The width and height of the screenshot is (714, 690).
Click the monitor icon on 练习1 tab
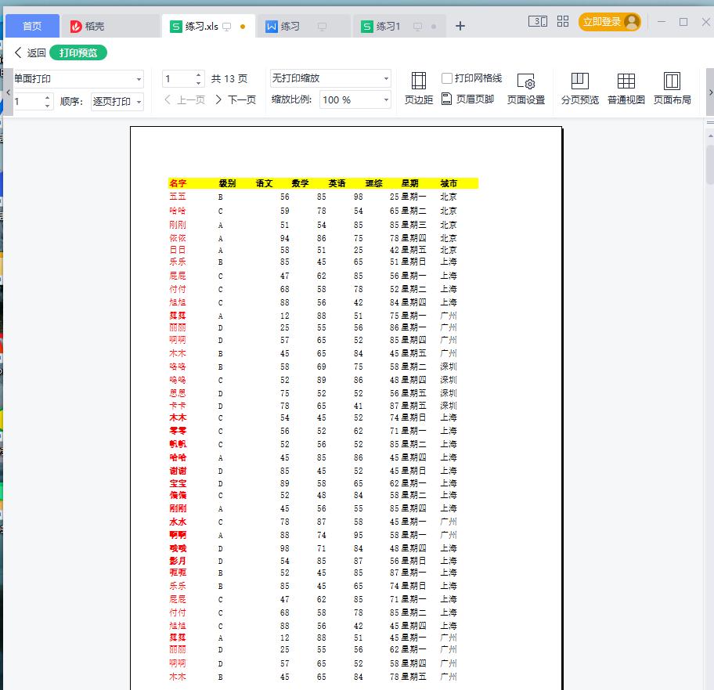[417, 27]
